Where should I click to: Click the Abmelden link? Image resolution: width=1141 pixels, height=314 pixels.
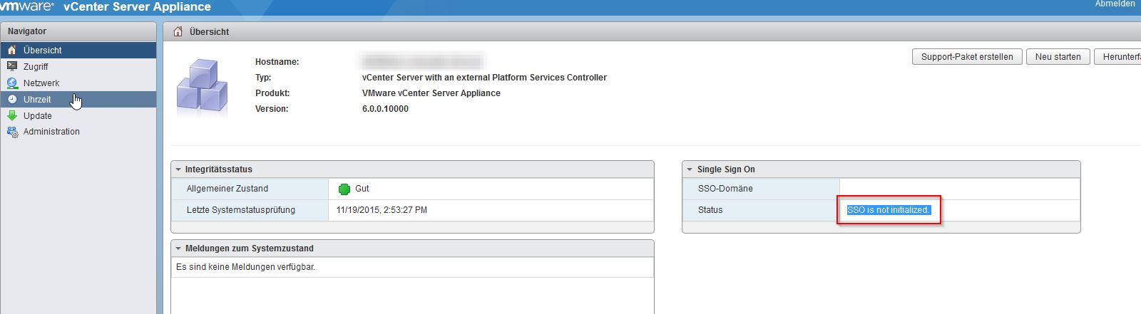point(1115,4)
